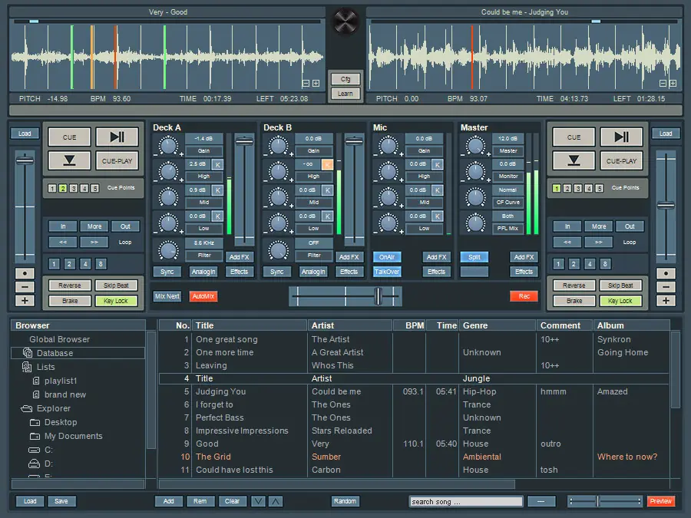The height and width of the screenshot is (518, 691).
Task: Toggle Key Lock on the left deck
Action: point(115,301)
